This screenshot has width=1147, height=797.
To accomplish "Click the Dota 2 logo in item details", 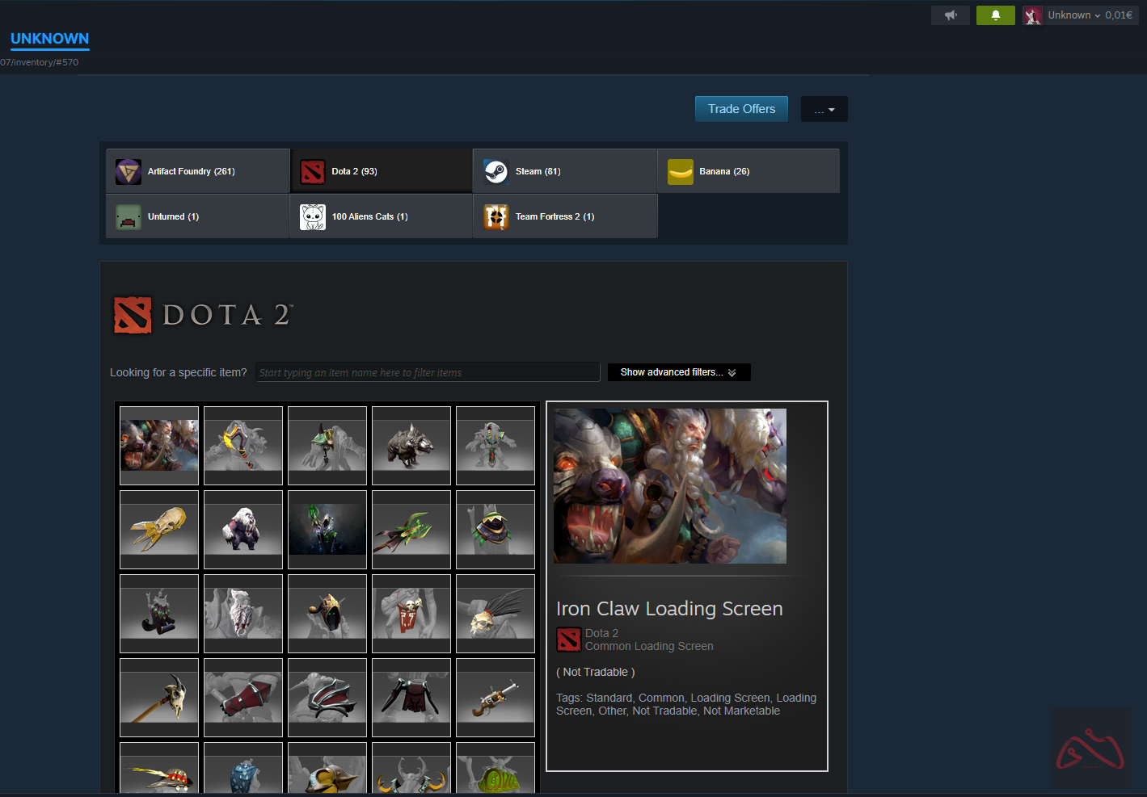I will click(x=569, y=640).
